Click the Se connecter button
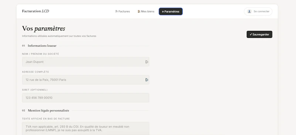This screenshot has height=135, width=296. (258, 11)
